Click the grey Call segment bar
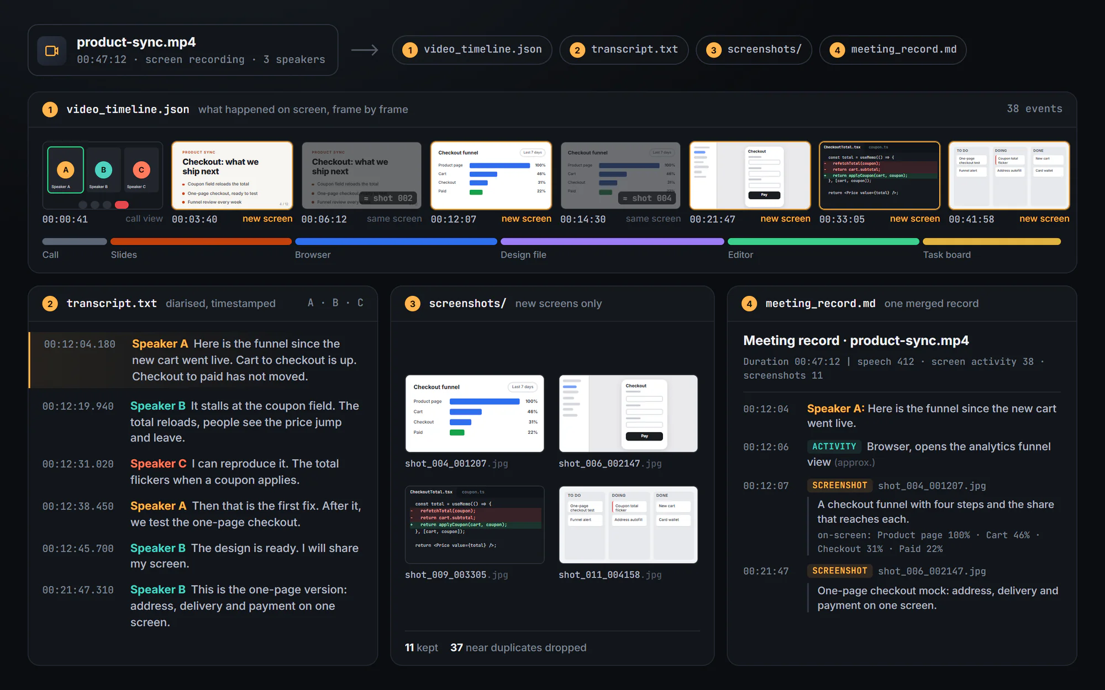The height and width of the screenshot is (690, 1105). (75, 242)
